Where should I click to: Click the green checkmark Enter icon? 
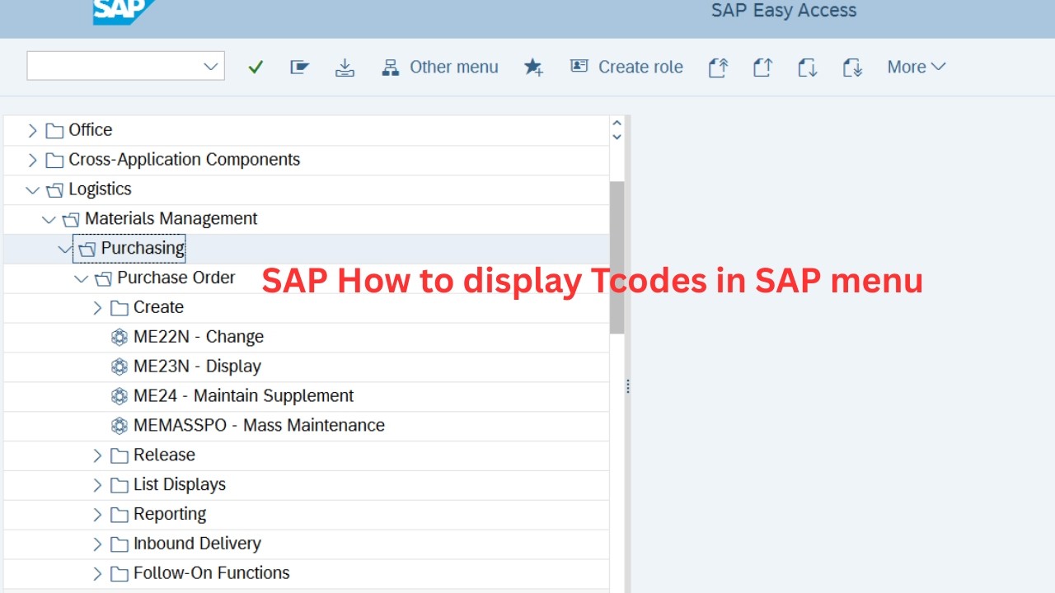tap(256, 68)
